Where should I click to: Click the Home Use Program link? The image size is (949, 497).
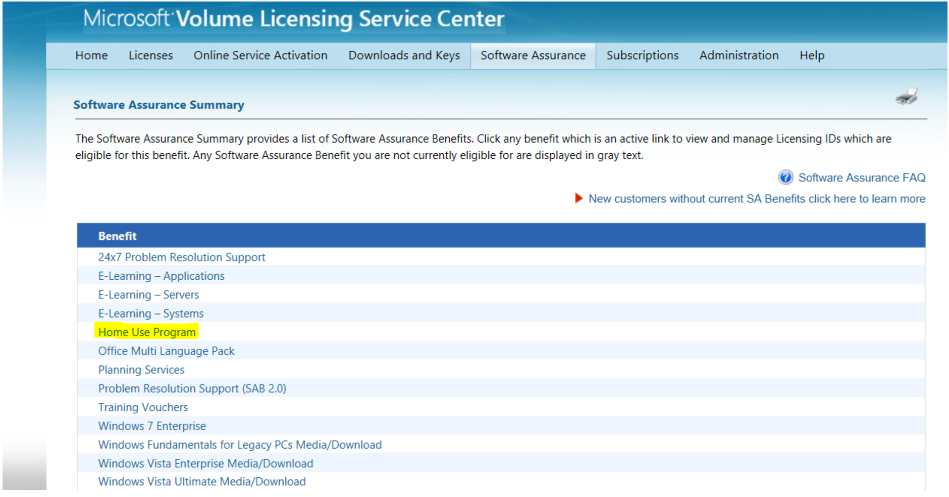[x=147, y=332]
